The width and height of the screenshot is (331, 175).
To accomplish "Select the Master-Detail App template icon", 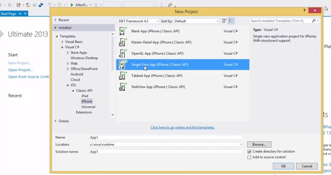I will click(123, 42).
